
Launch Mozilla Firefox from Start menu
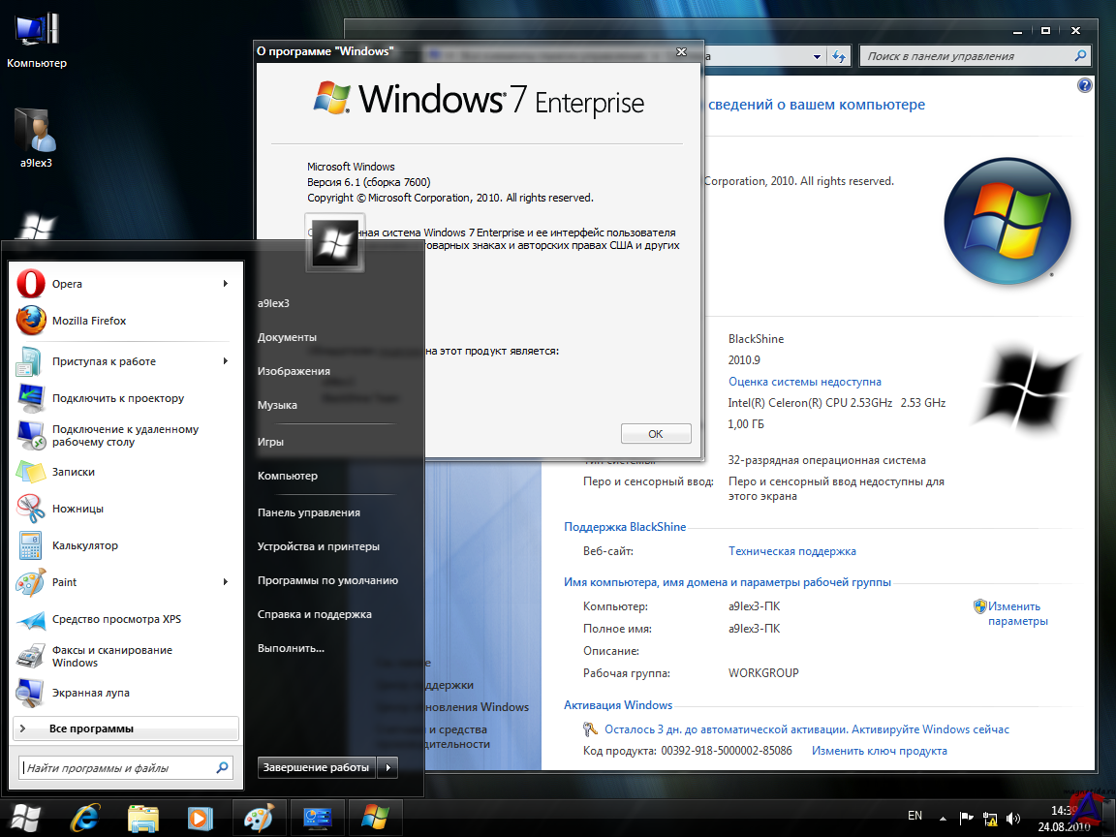[88, 321]
